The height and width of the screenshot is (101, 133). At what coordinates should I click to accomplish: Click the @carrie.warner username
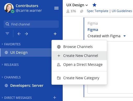[x=29, y=10]
